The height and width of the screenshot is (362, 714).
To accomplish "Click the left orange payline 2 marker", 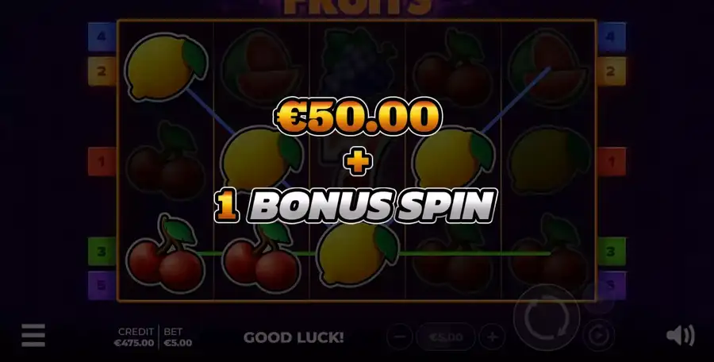I will [102, 71].
